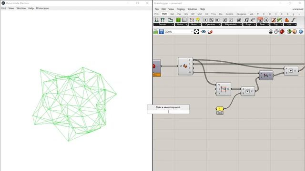Viewport: 305px width, 171px height.
Task: Open Grasshopper's Help menu
Action: coord(202,9)
